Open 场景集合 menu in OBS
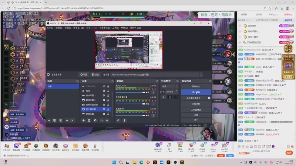Image resolution: width=296 pixels, height=166 pixels. (105, 28)
